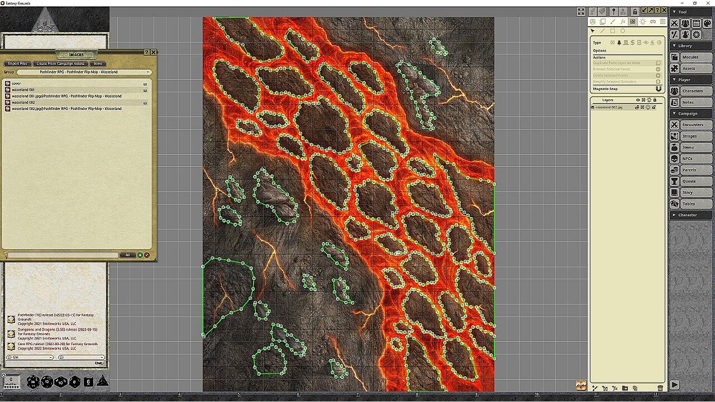Switch to the paint brush tab

613,21
